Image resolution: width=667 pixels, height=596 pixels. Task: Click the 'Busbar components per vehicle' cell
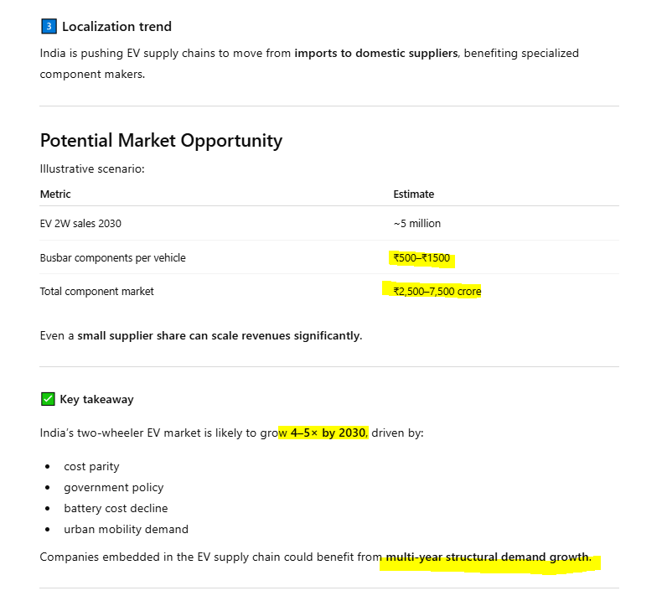point(112,257)
